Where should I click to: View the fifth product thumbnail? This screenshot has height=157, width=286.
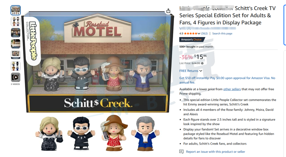point(16,55)
